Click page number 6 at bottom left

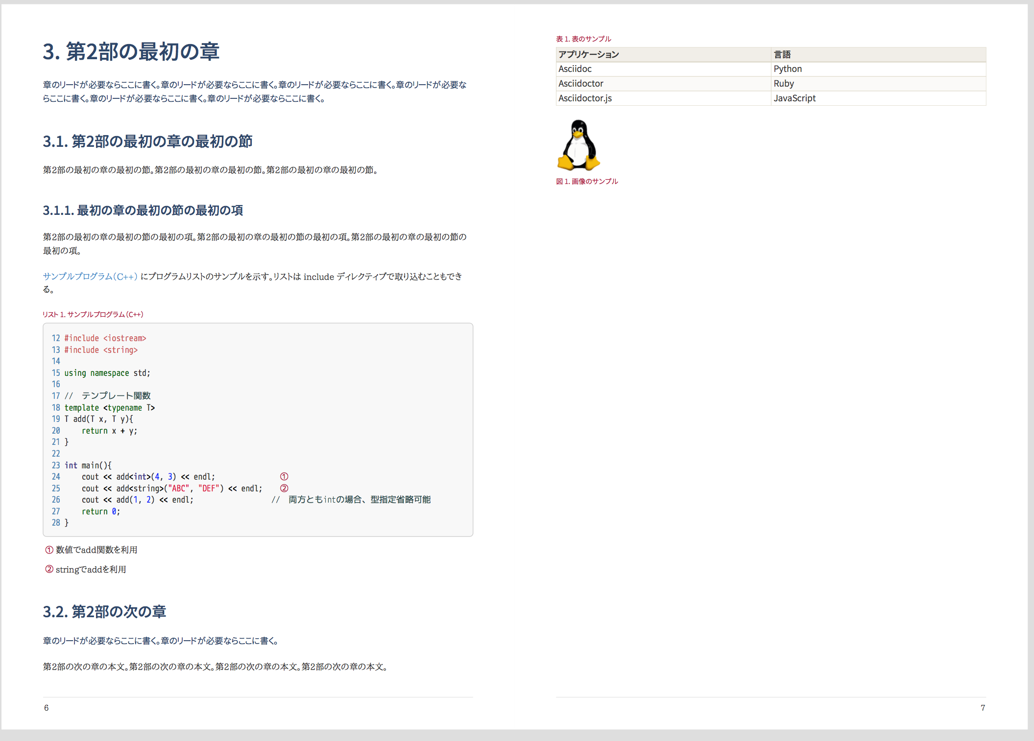coord(46,707)
